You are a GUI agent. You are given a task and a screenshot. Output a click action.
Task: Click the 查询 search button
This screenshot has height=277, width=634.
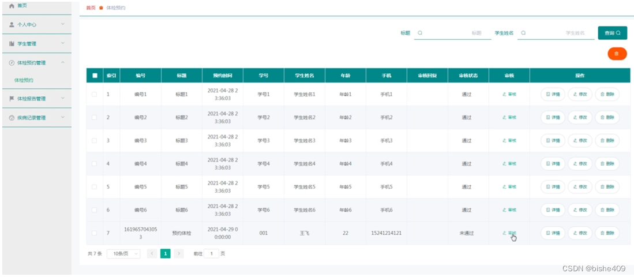612,33
